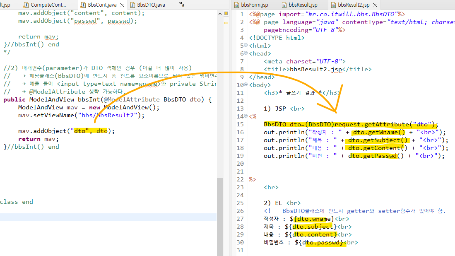The height and width of the screenshot is (256, 455).
Task: Click the </head> closing tag
Action: pyautogui.click(x=262, y=77)
